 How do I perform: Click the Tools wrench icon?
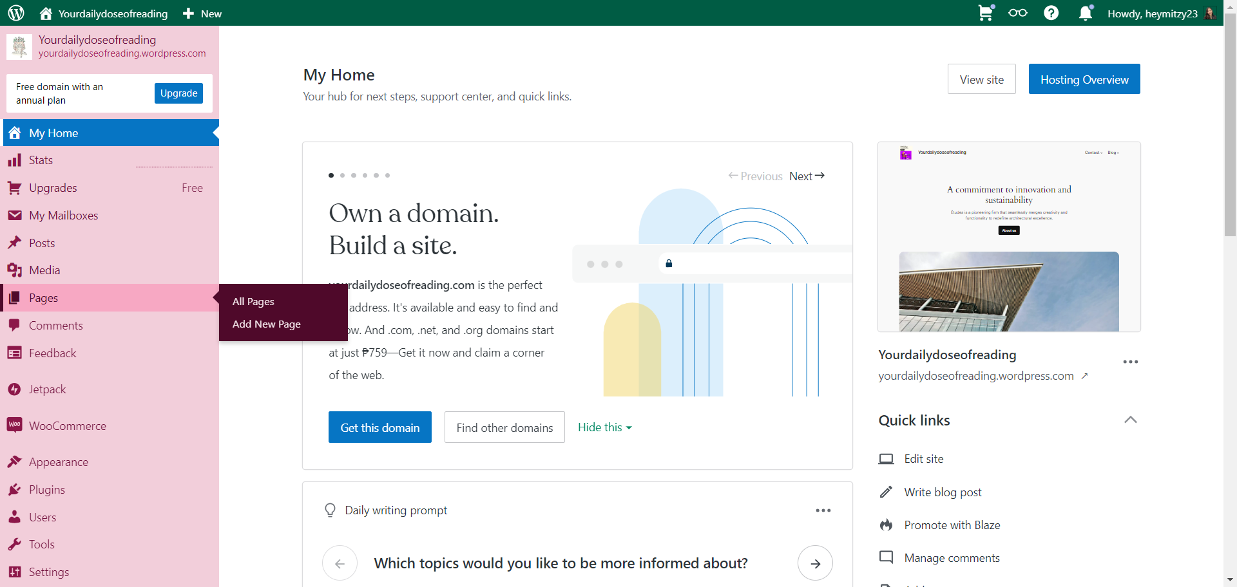tap(14, 545)
